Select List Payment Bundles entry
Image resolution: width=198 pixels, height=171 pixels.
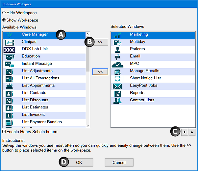(x=44, y=123)
